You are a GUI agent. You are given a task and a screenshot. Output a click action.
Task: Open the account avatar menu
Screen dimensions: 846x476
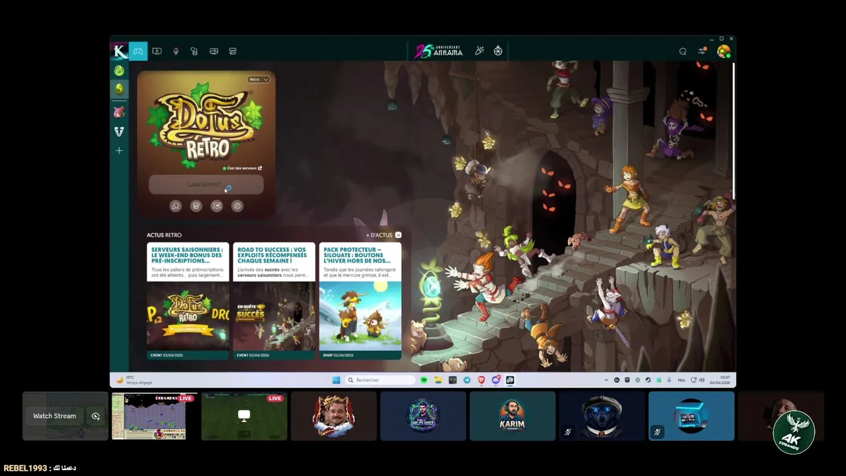[x=724, y=51]
